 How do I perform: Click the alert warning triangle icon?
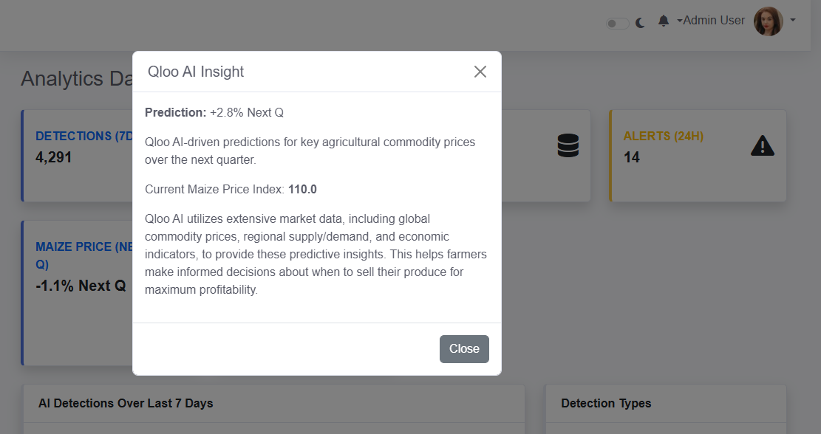(x=763, y=146)
